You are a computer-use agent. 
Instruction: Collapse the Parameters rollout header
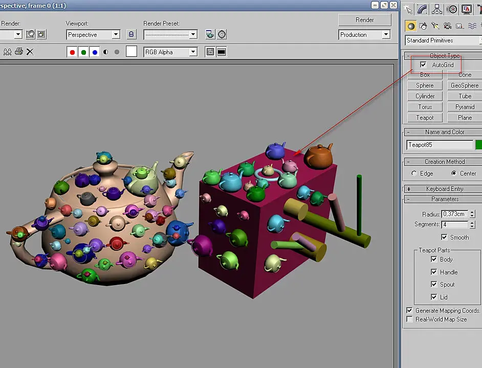[x=444, y=199]
